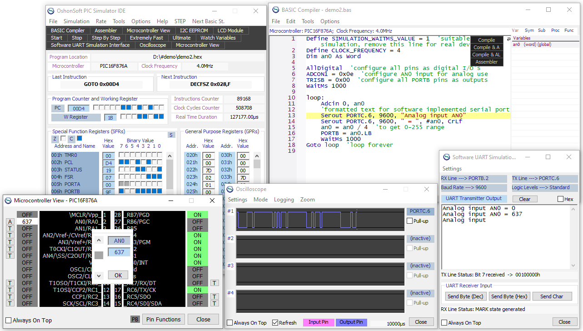The height and width of the screenshot is (331, 583).
Task: Click the A analog button for pin AN0/RA0
Action: [10, 221]
